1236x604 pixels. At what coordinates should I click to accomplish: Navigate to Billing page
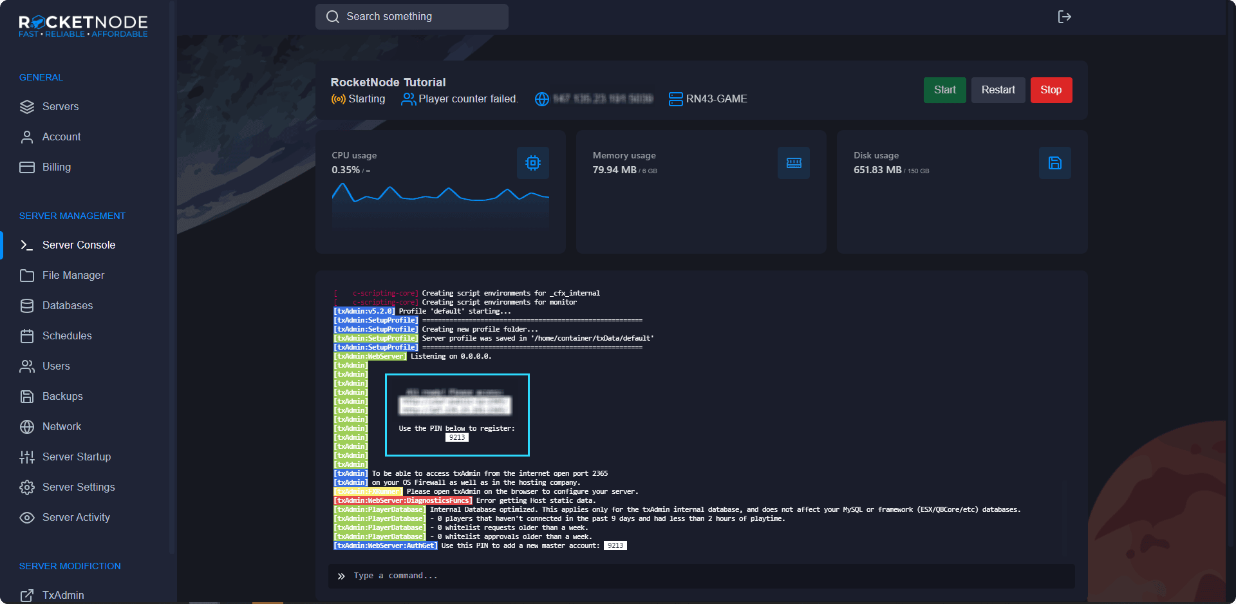point(56,167)
